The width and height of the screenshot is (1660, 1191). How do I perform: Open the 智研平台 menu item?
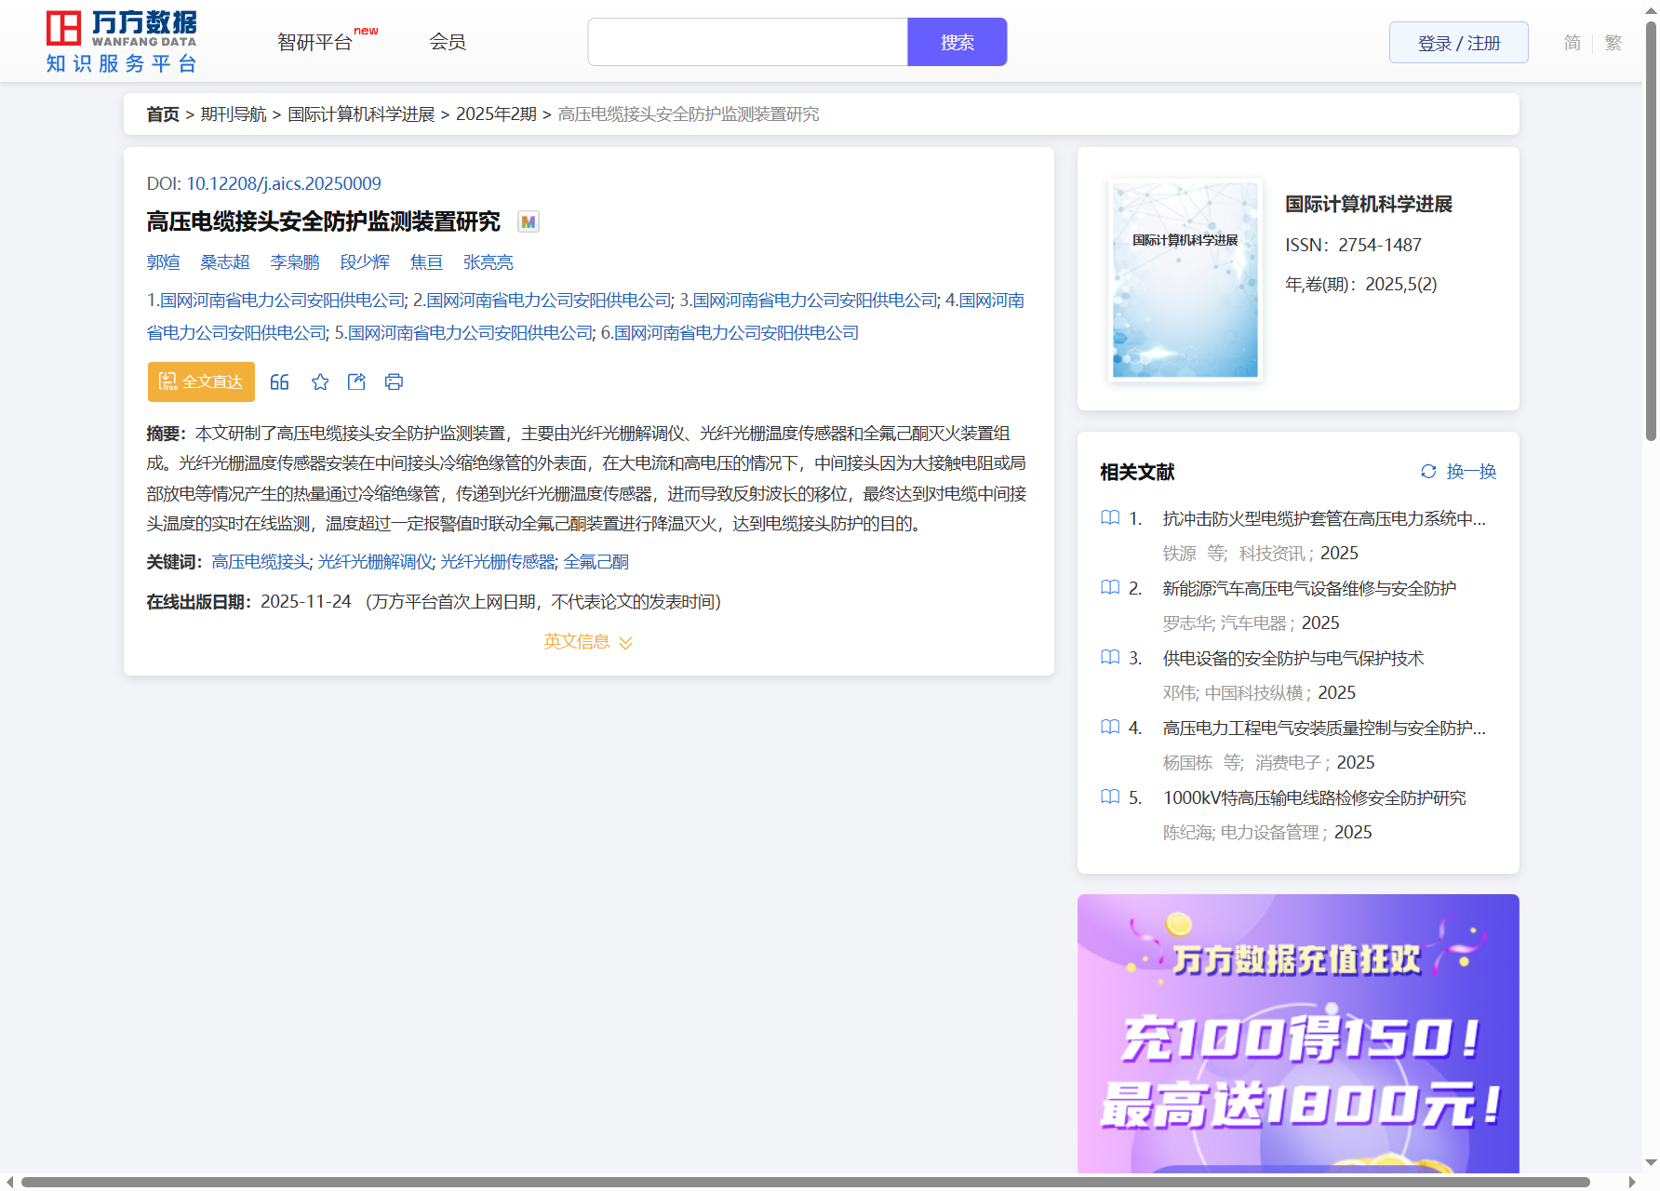coord(315,42)
